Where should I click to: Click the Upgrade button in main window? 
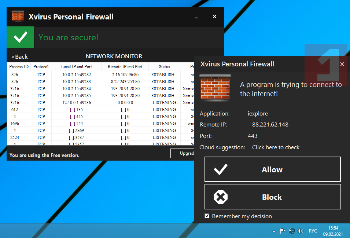[183, 153]
